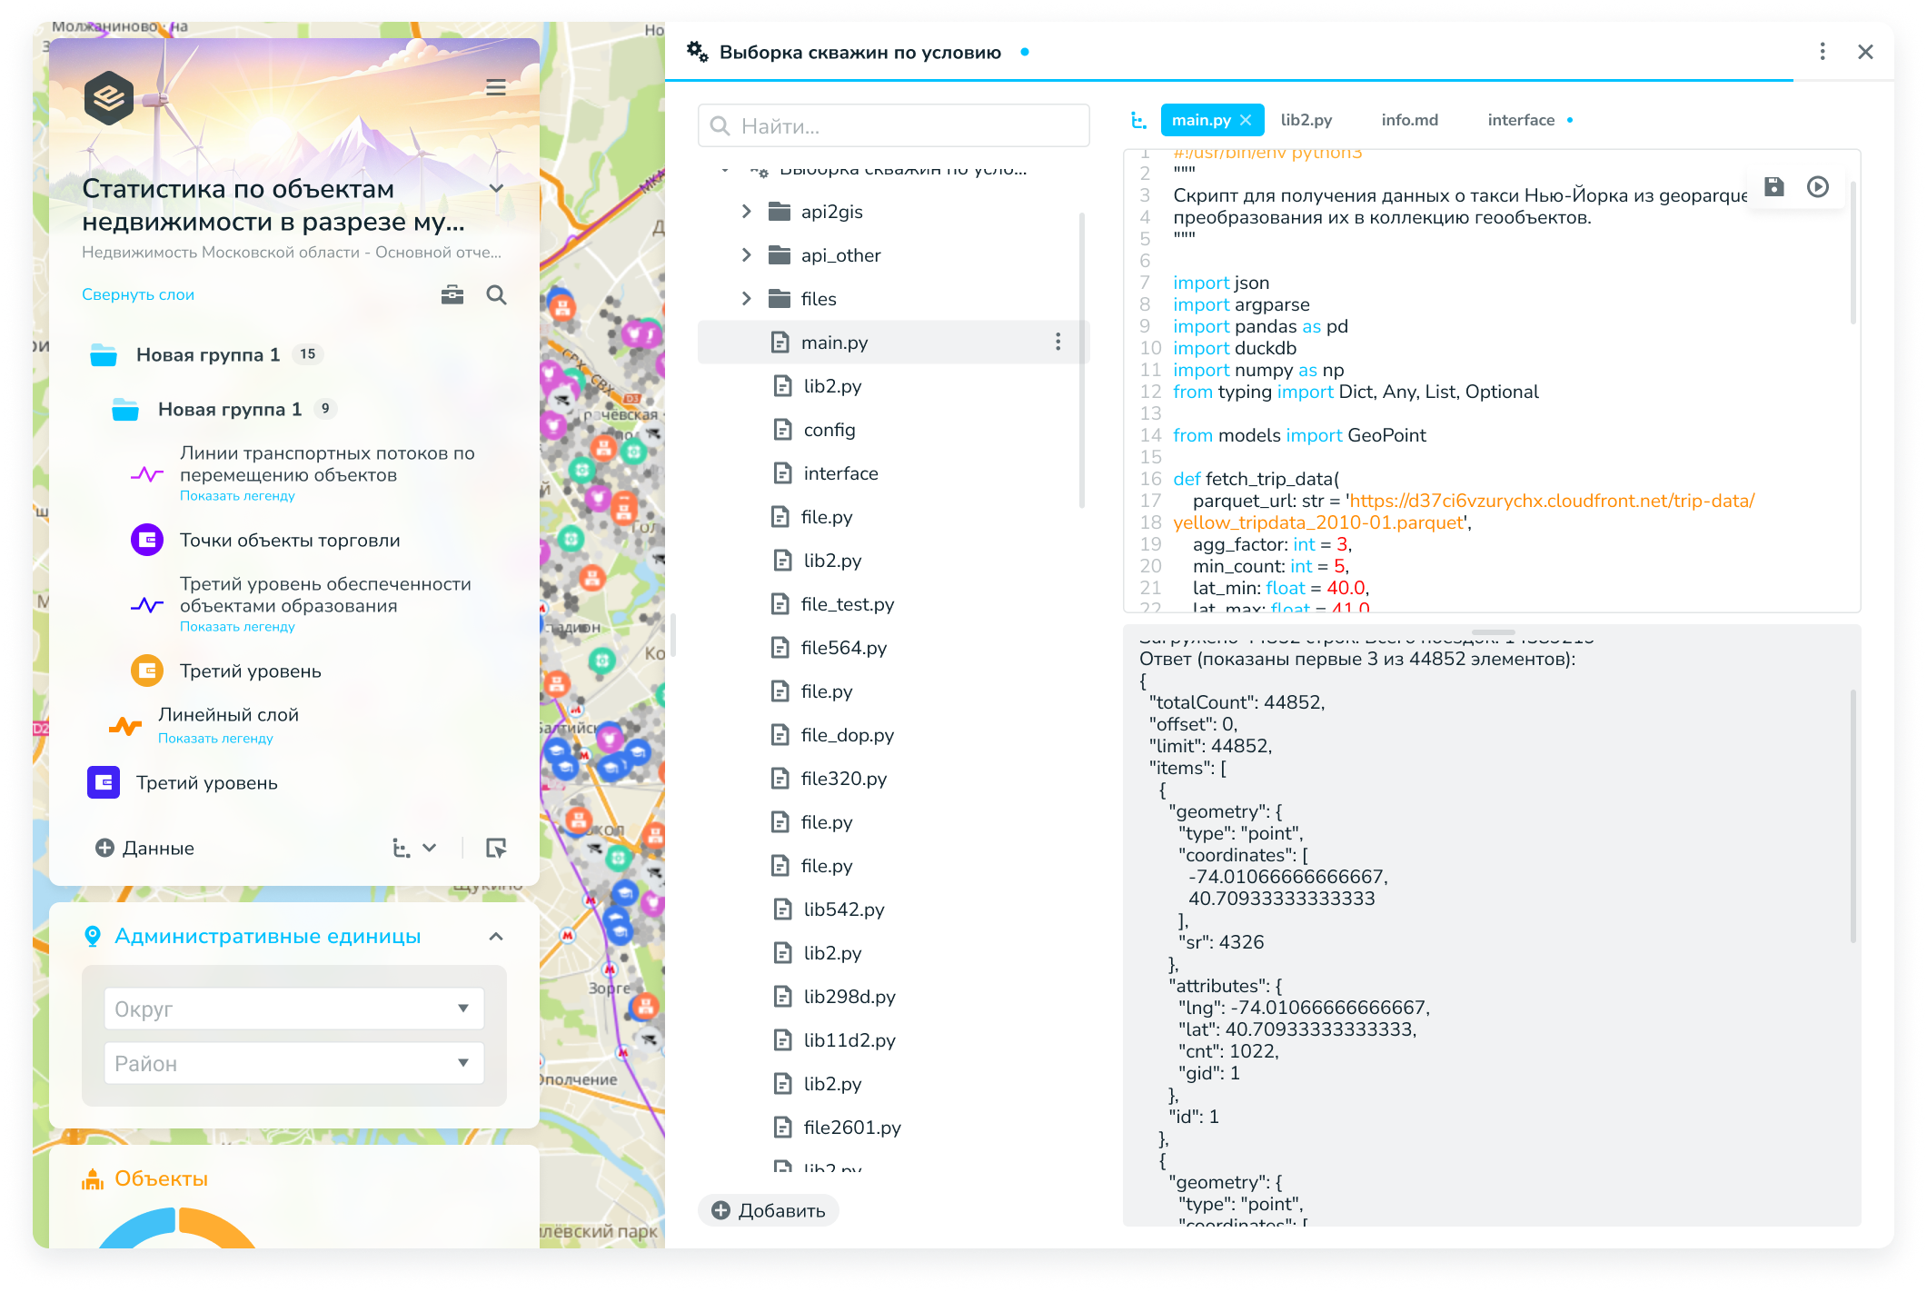The width and height of the screenshot is (1927, 1292).
Task: Click the selection cursor icon beside Данные
Action: [496, 848]
